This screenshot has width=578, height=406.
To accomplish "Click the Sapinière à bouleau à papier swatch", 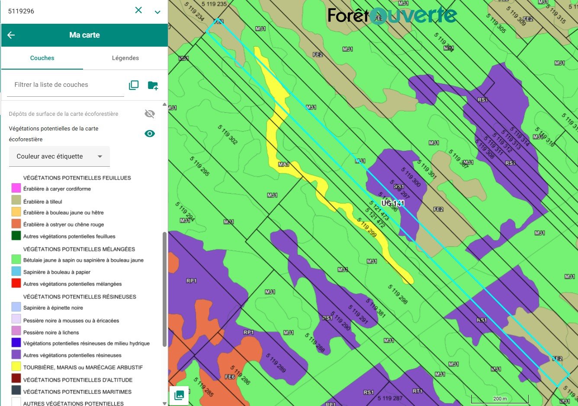I will coord(16,271).
